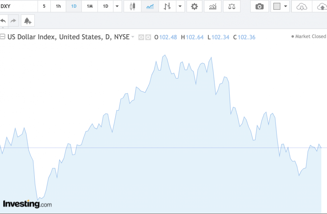327x214 pixels.
Task: Open the indicators panel
Action: click(213, 7)
